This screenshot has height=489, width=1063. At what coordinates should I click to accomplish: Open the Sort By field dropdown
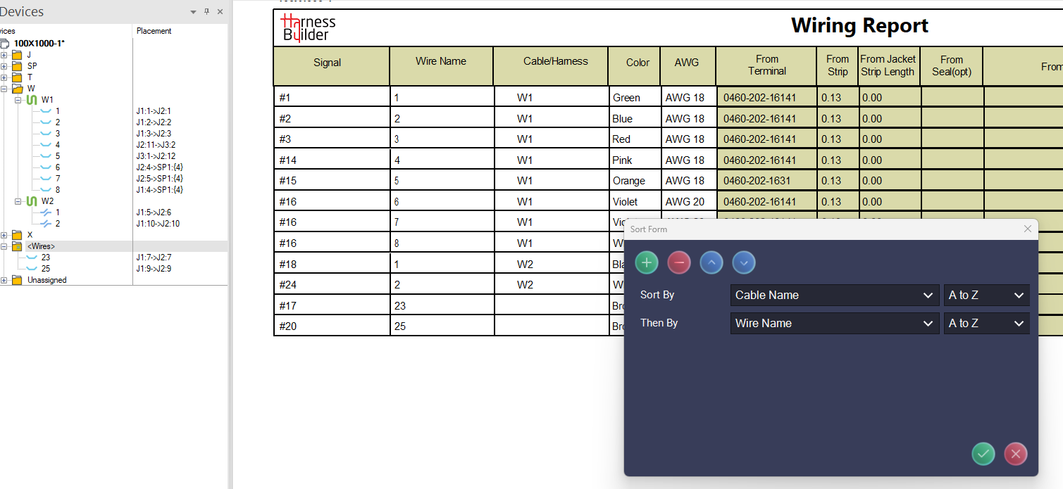835,296
